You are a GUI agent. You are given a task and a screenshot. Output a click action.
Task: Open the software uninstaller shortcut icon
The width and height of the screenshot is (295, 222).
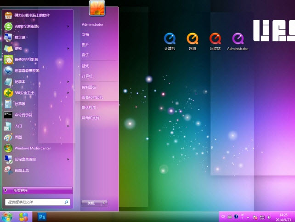(8, 16)
